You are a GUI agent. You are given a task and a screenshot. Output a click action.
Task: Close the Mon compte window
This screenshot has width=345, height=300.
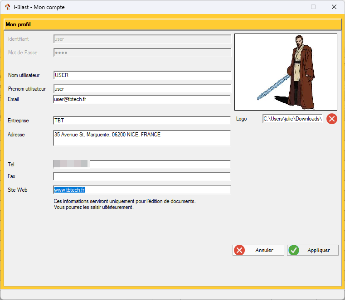334,7
